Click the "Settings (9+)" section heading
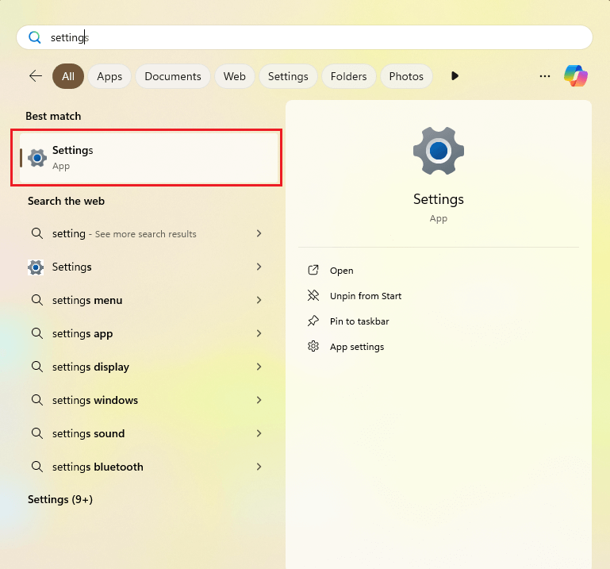The image size is (610, 569). pyautogui.click(x=60, y=499)
